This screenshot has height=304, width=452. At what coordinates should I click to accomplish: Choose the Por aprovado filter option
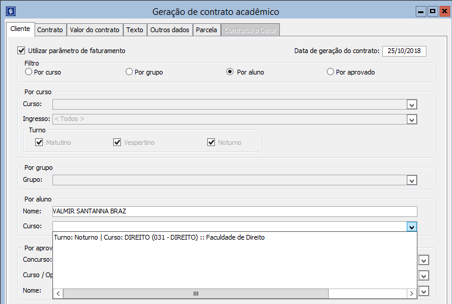pos(331,72)
